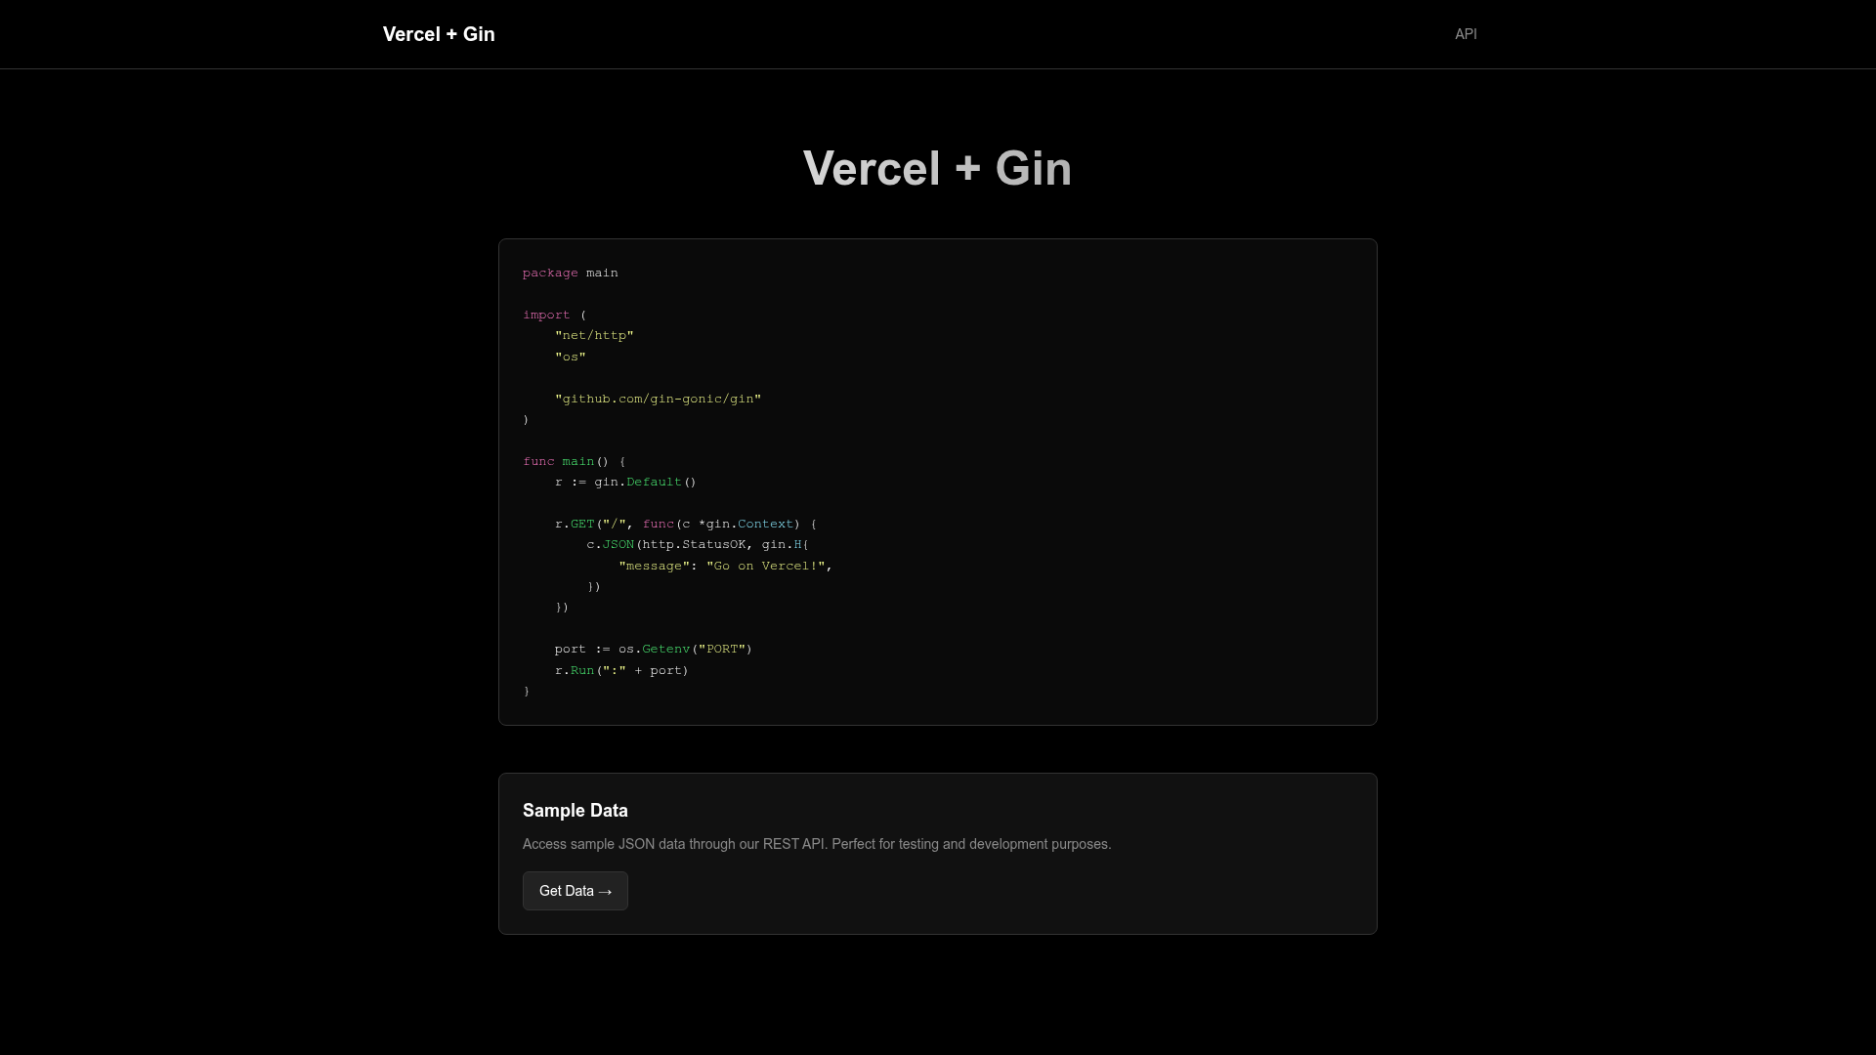
Task: Click the "github.com/gin-gonic/gin" import line
Action: click(658, 399)
